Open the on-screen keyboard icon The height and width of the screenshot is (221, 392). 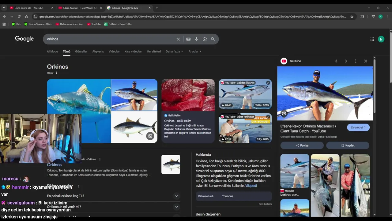click(x=188, y=39)
